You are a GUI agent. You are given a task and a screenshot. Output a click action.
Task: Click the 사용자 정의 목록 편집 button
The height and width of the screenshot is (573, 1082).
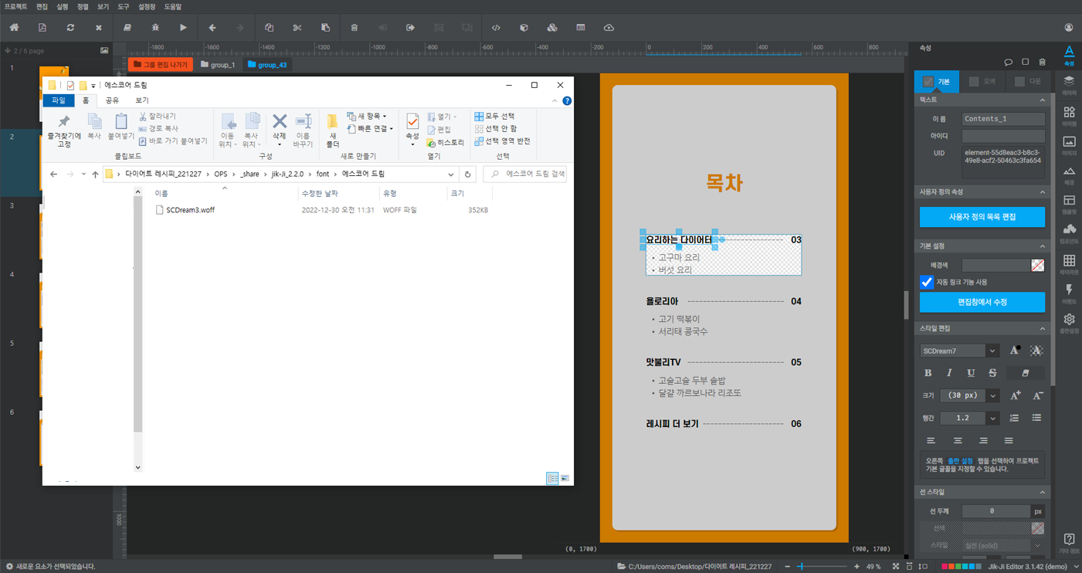[x=982, y=217]
